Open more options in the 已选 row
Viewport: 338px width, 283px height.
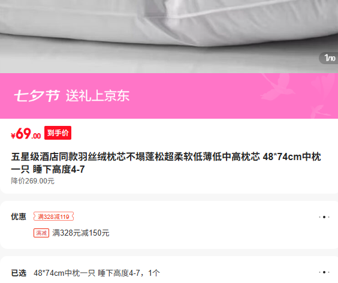pos(324,272)
